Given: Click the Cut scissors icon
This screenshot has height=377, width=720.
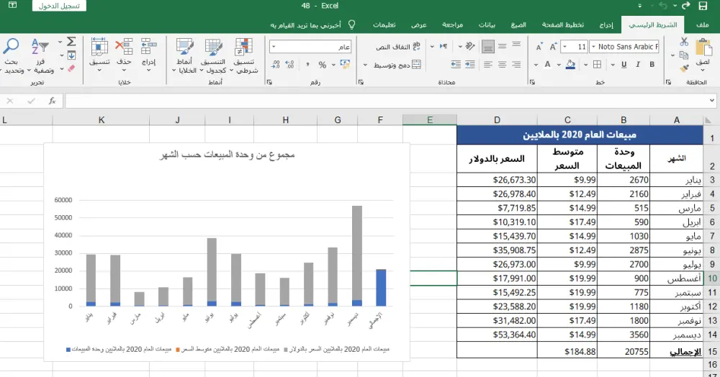Looking at the screenshot, I should point(684,42).
